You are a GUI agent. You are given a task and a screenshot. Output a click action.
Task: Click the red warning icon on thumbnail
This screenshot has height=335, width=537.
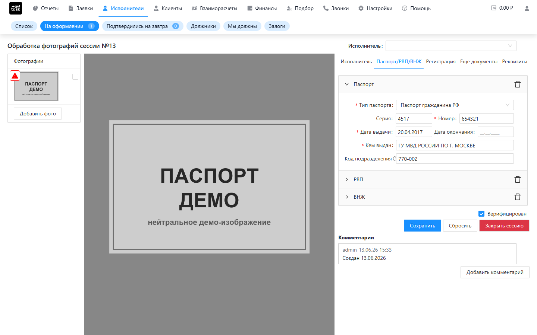coord(15,76)
